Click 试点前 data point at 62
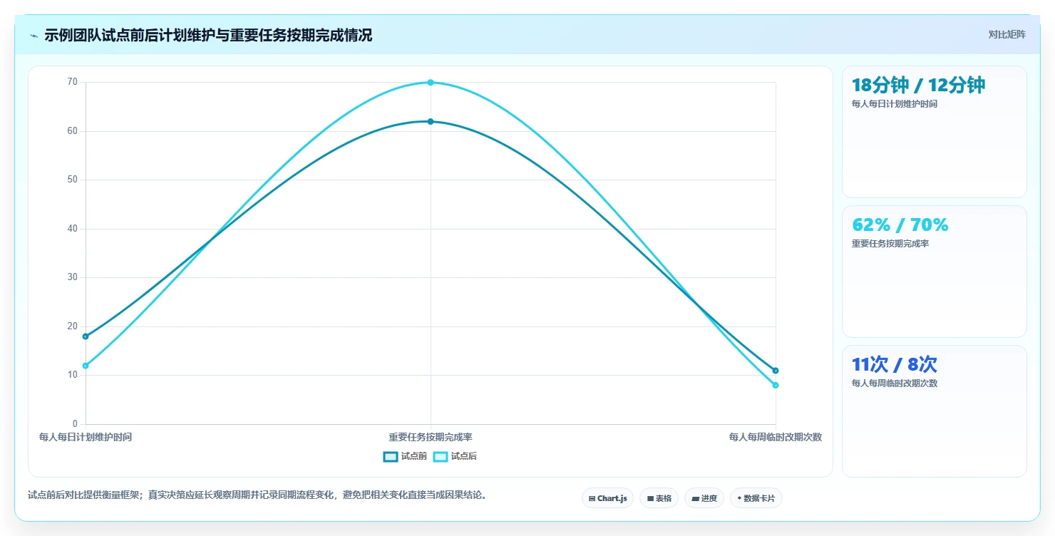This screenshot has height=536, width=1055. [431, 121]
